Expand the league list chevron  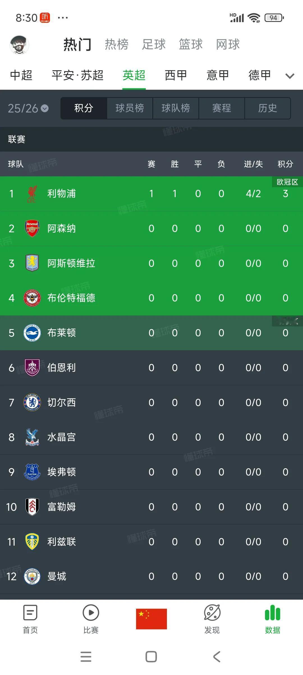click(x=290, y=76)
